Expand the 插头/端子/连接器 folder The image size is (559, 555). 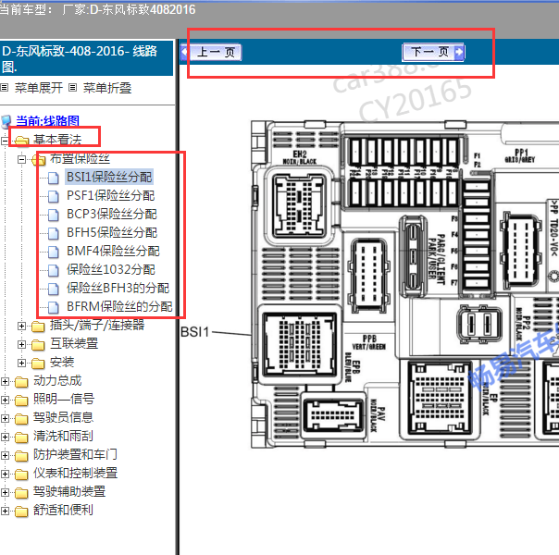21,326
